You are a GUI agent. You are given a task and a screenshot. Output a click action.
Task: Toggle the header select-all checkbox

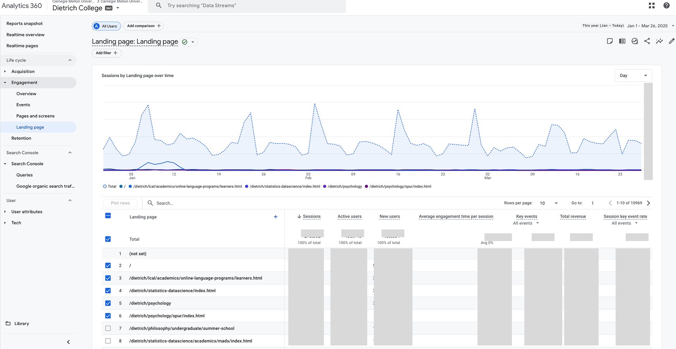pos(108,216)
